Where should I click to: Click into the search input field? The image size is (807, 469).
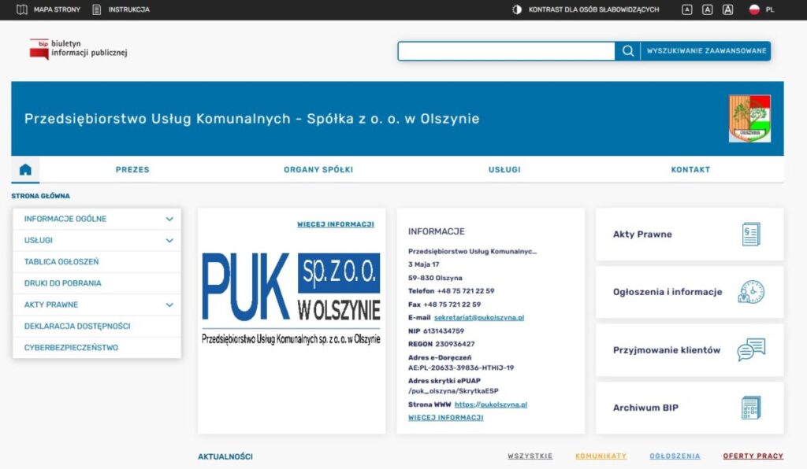pos(506,51)
